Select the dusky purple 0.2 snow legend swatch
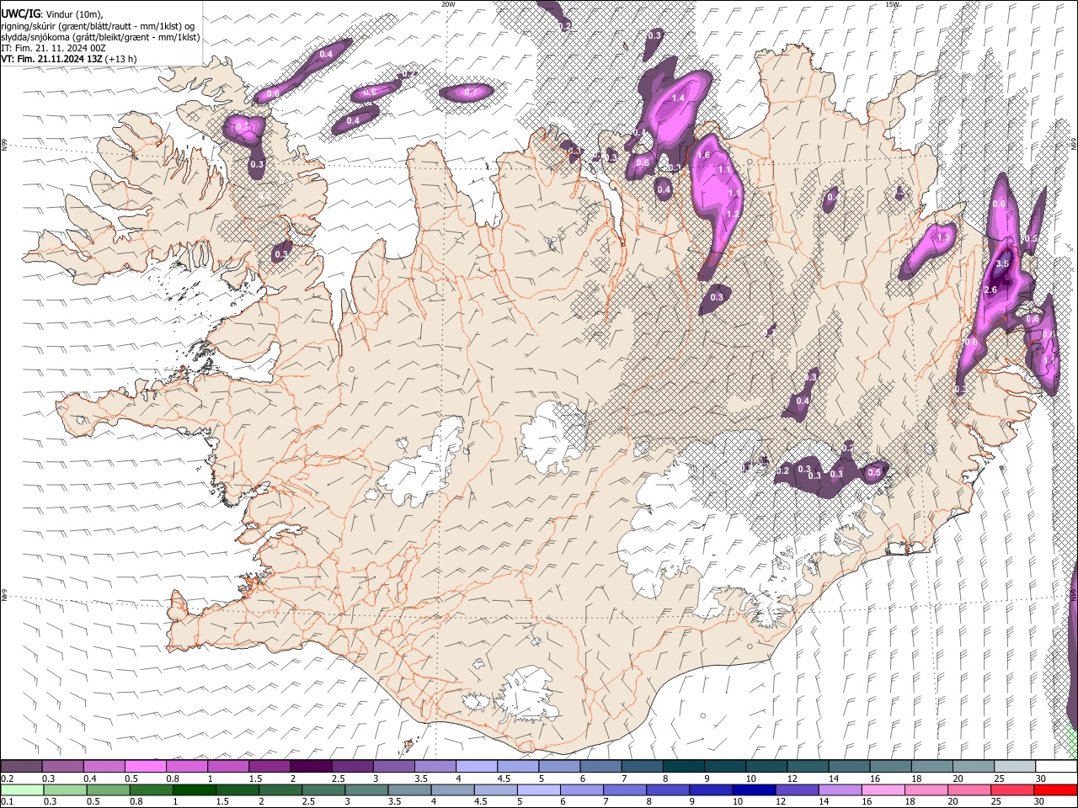 coord(21,767)
